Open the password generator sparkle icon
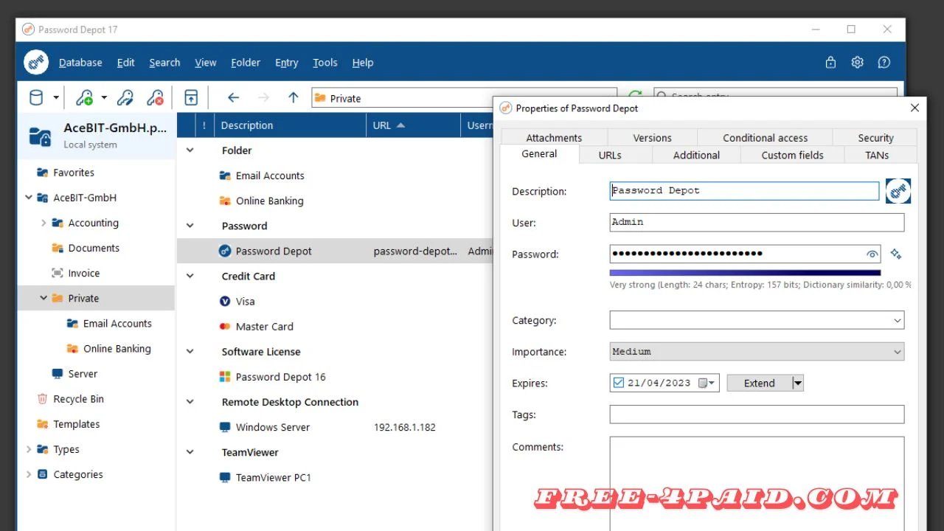This screenshot has height=531, width=944. (896, 254)
